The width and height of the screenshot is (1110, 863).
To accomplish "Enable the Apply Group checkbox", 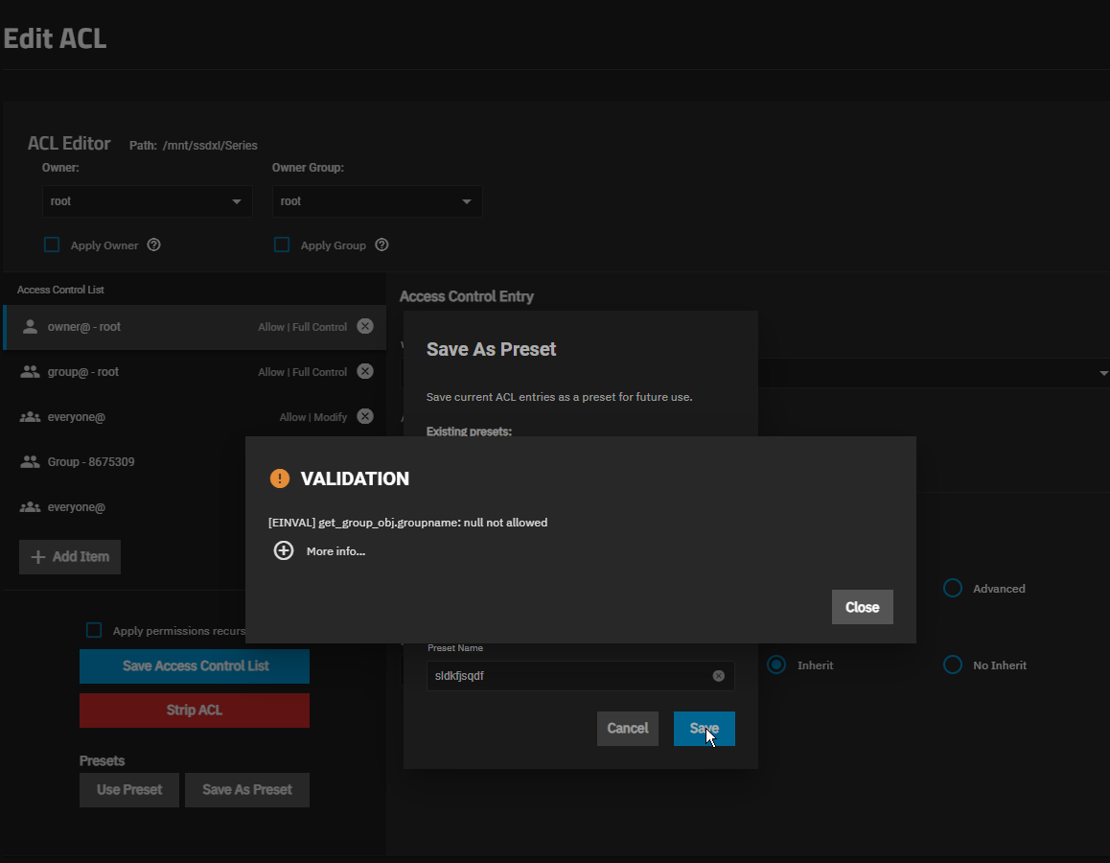I will (x=282, y=245).
